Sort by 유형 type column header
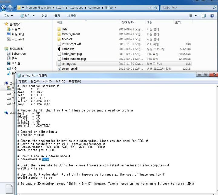The image size is (218, 195). (150, 22)
